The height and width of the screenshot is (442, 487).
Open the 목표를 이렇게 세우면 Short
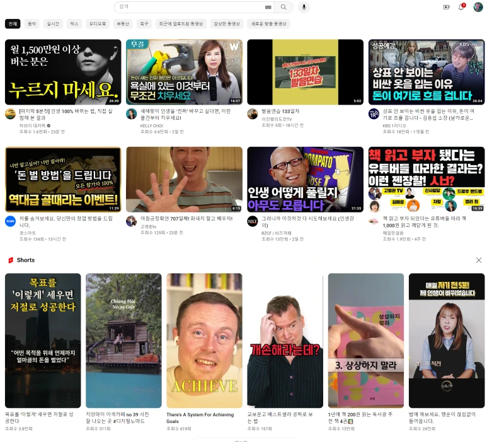click(43, 340)
